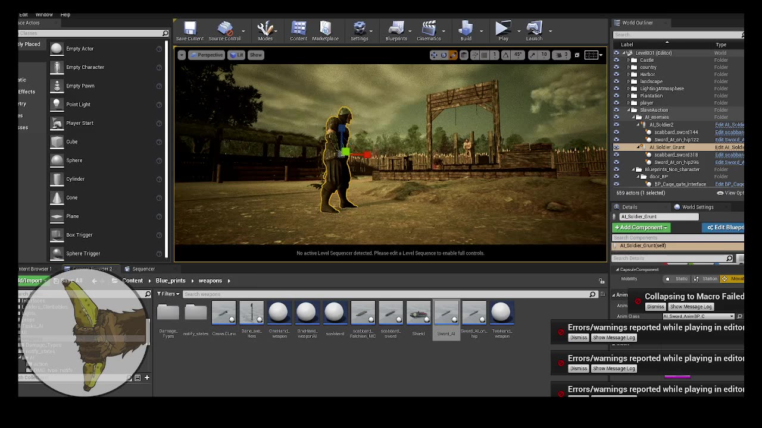Select Sphere Trigger in placement list
The width and height of the screenshot is (762, 428).
click(x=106, y=253)
